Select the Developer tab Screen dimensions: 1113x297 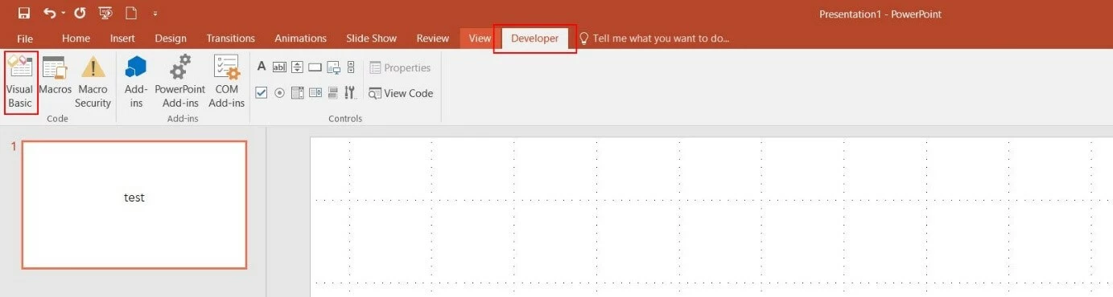pyautogui.click(x=534, y=39)
